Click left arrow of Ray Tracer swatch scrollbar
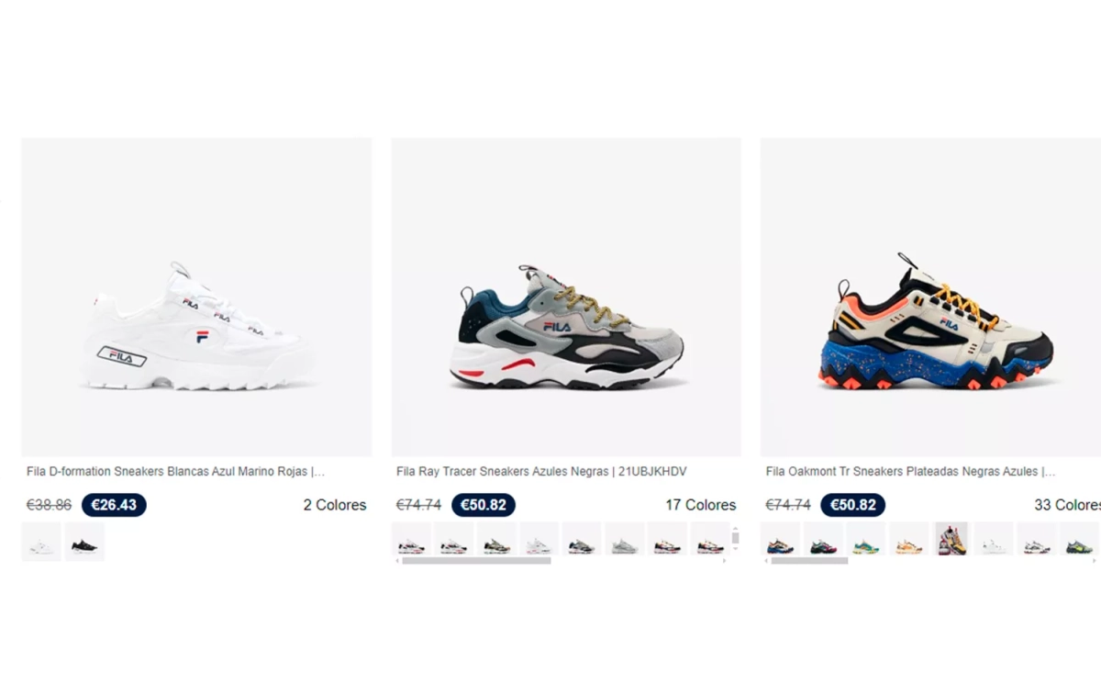1101x695 pixels. tap(396, 560)
